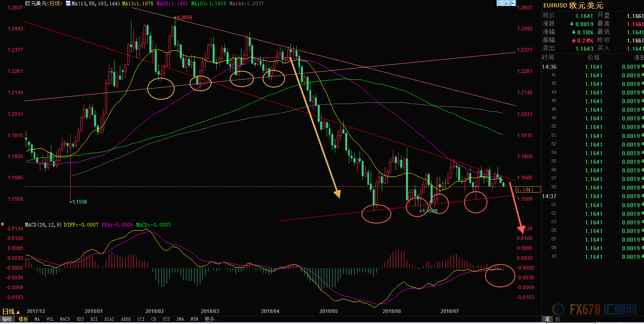Click the 1.1558 low price label
Viewport: 644px width, 324px height.
click(x=79, y=202)
